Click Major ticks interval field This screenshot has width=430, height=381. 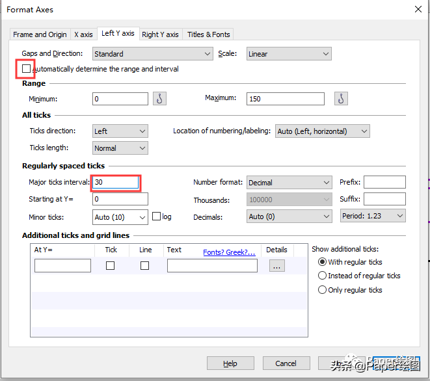click(115, 182)
